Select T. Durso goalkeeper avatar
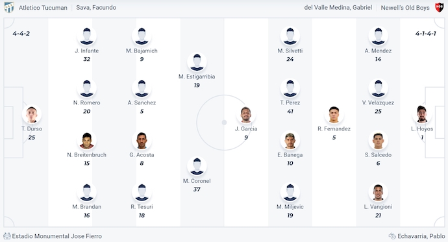Screen dimensions: 448x242 (32, 114)
